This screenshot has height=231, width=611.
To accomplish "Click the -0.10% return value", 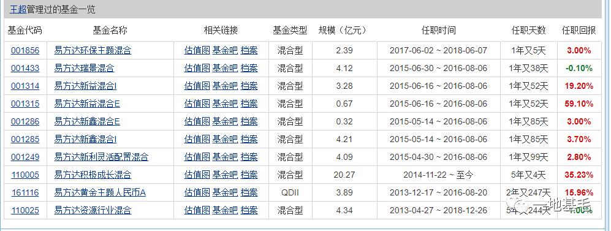I will point(579,69).
